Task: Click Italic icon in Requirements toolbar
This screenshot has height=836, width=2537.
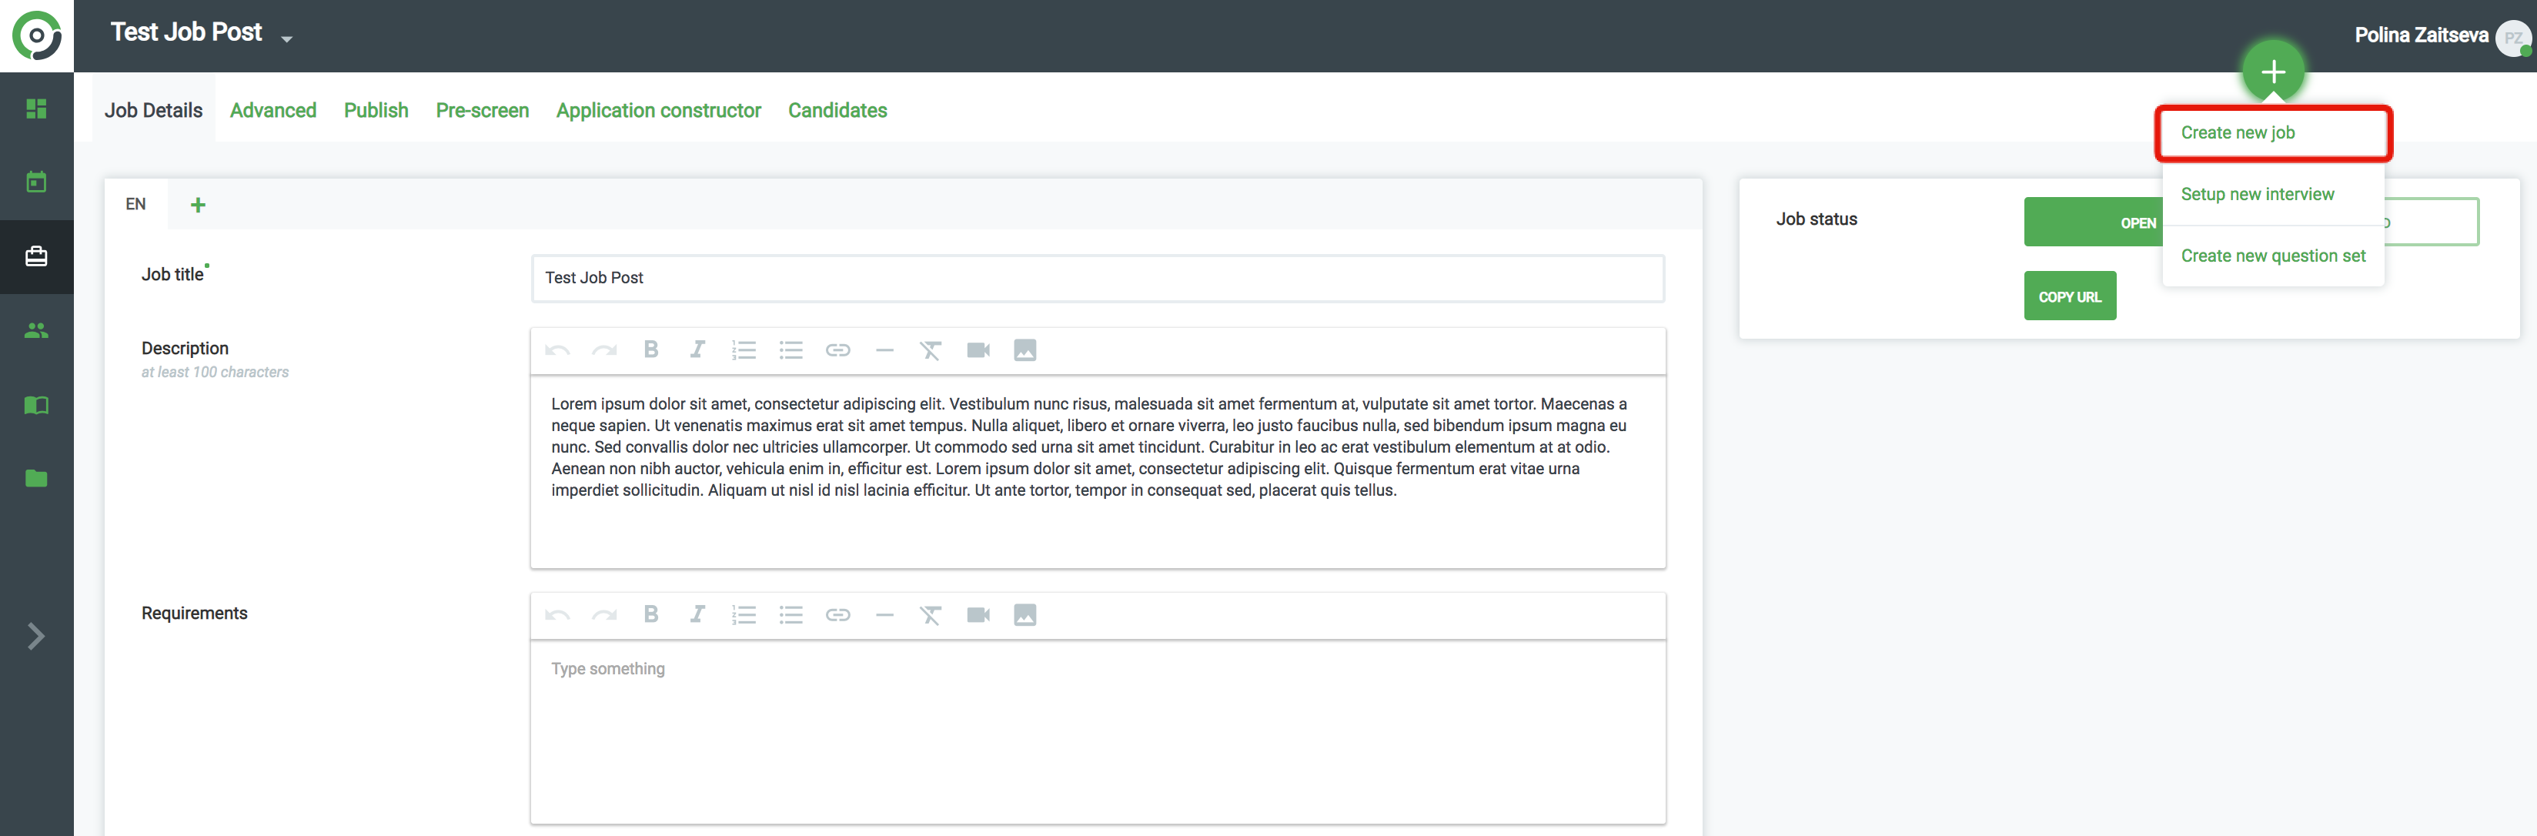Action: click(697, 614)
